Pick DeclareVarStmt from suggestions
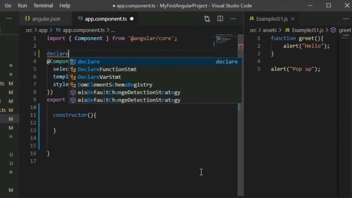 pyautogui.click(x=155, y=77)
